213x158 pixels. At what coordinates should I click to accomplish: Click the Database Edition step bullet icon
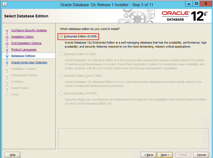pos(7,56)
